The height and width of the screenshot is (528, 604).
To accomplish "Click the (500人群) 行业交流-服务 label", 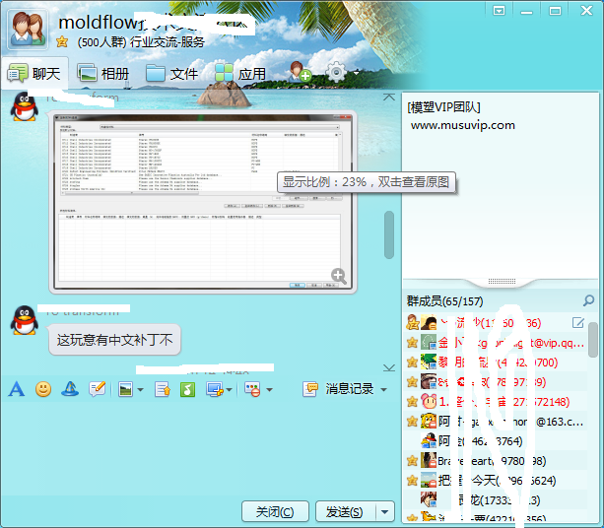I will point(141,41).
